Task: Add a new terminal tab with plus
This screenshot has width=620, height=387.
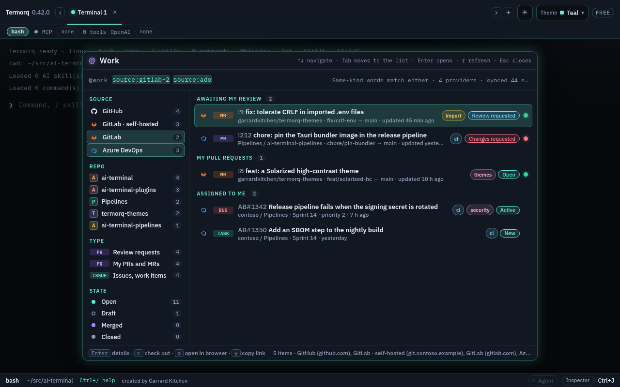Action: pyautogui.click(x=508, y=13)
